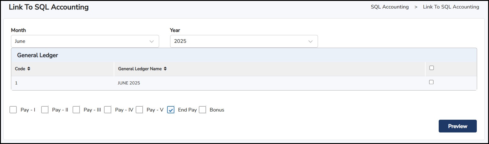Select the JUNE 2025 ledger row name
The image size is (489, 144).
pyautogui.click(x=129, y=83)
